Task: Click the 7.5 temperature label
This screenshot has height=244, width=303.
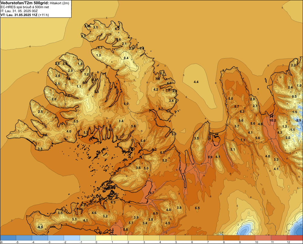Action: (45, 135)
